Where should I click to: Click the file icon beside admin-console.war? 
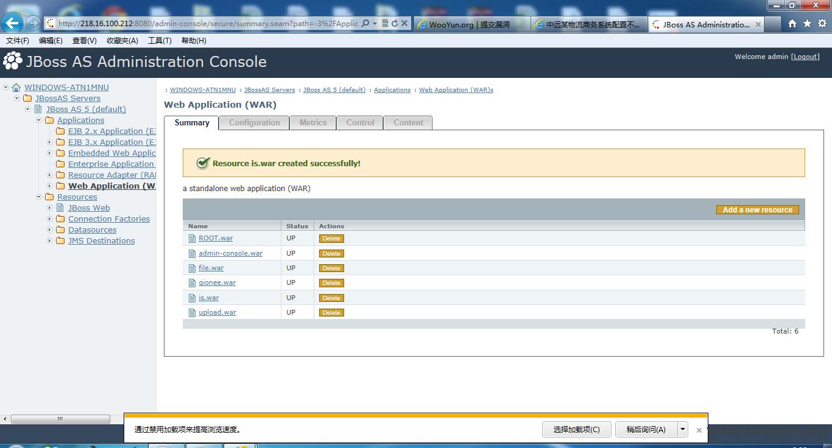click(x=192, y=253)
